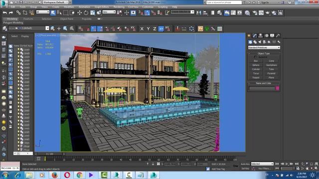The width and height of the screenshot is (319, 179).
Task: Click the Redo arrow in the main toolbar
Action: point(11,13)
